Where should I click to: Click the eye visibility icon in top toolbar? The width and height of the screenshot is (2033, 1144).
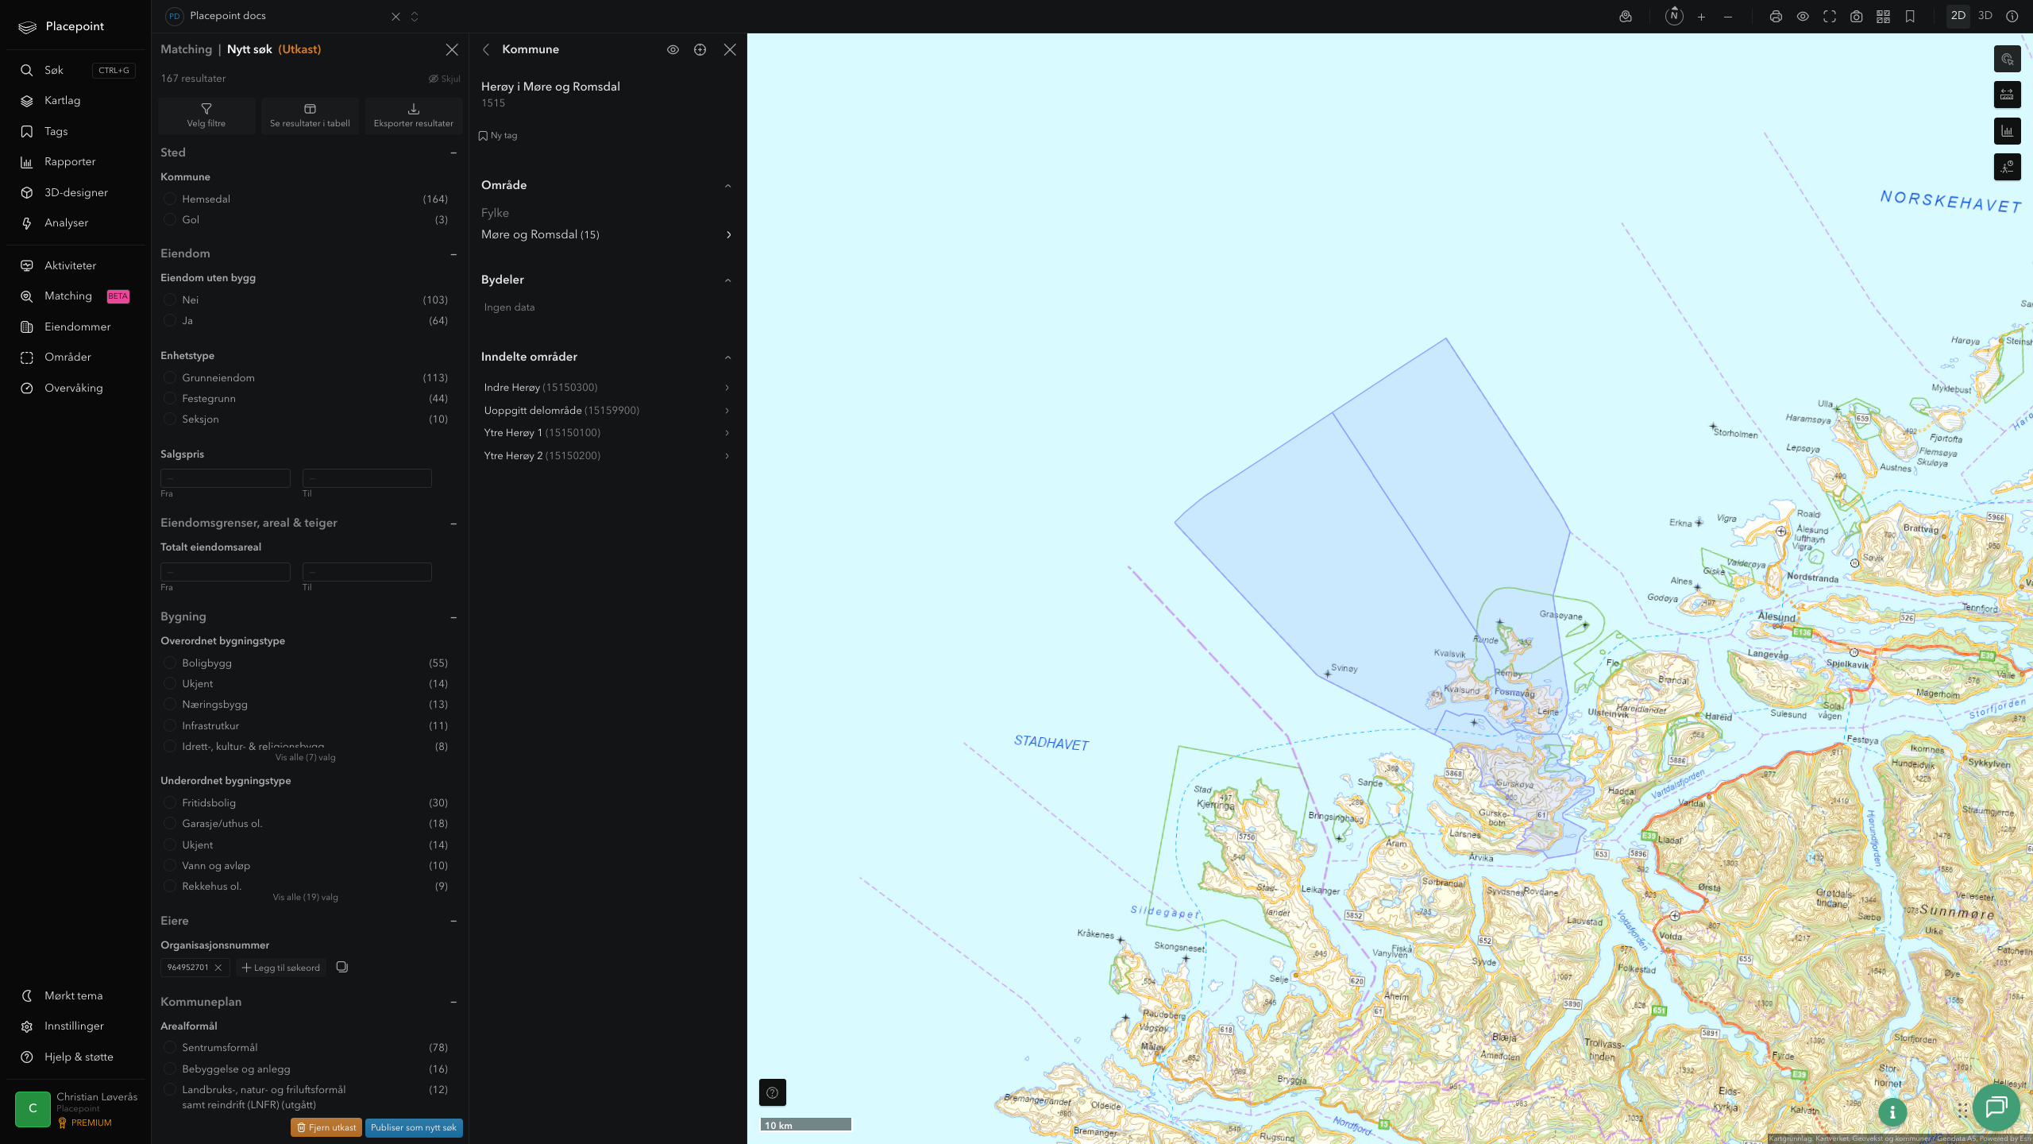pos(1803,17)
